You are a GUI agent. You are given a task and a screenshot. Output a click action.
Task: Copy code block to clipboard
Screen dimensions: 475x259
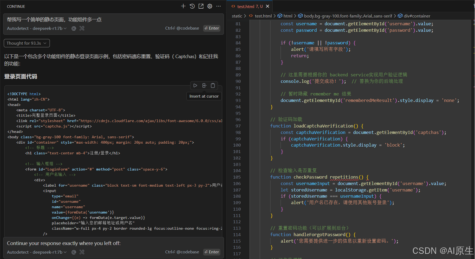click(213, 86)
